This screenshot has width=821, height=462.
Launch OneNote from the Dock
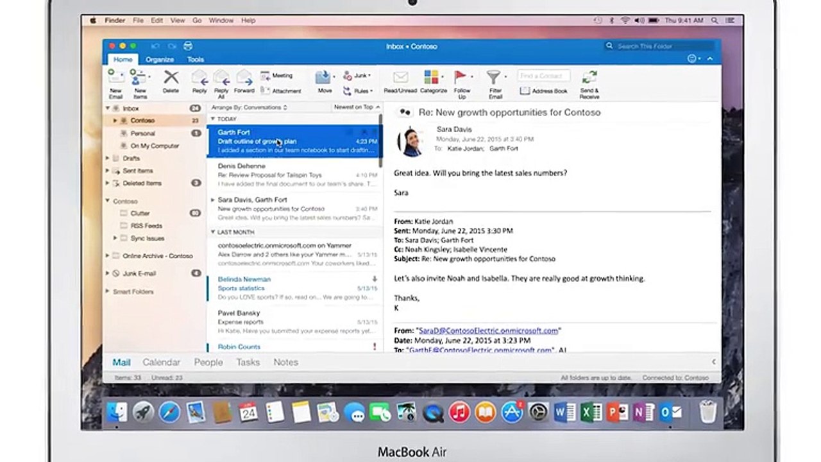pyautogui.click(x=644, y=412)
